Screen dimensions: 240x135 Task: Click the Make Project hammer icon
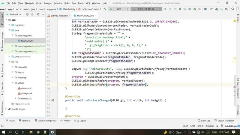click(105, 9)
